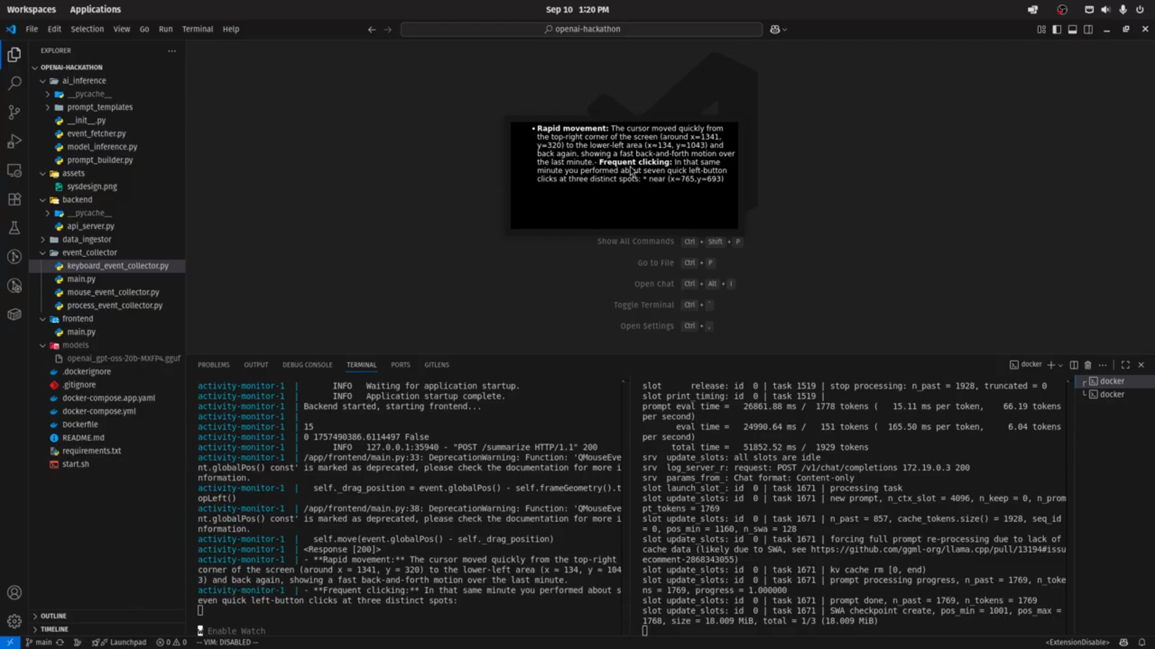Open the Run and Debug view
This screenshot has height=649, width=1155.
click(14, 141)
